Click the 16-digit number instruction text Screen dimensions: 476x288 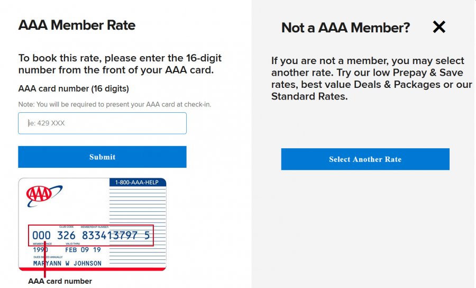[120, 64]
